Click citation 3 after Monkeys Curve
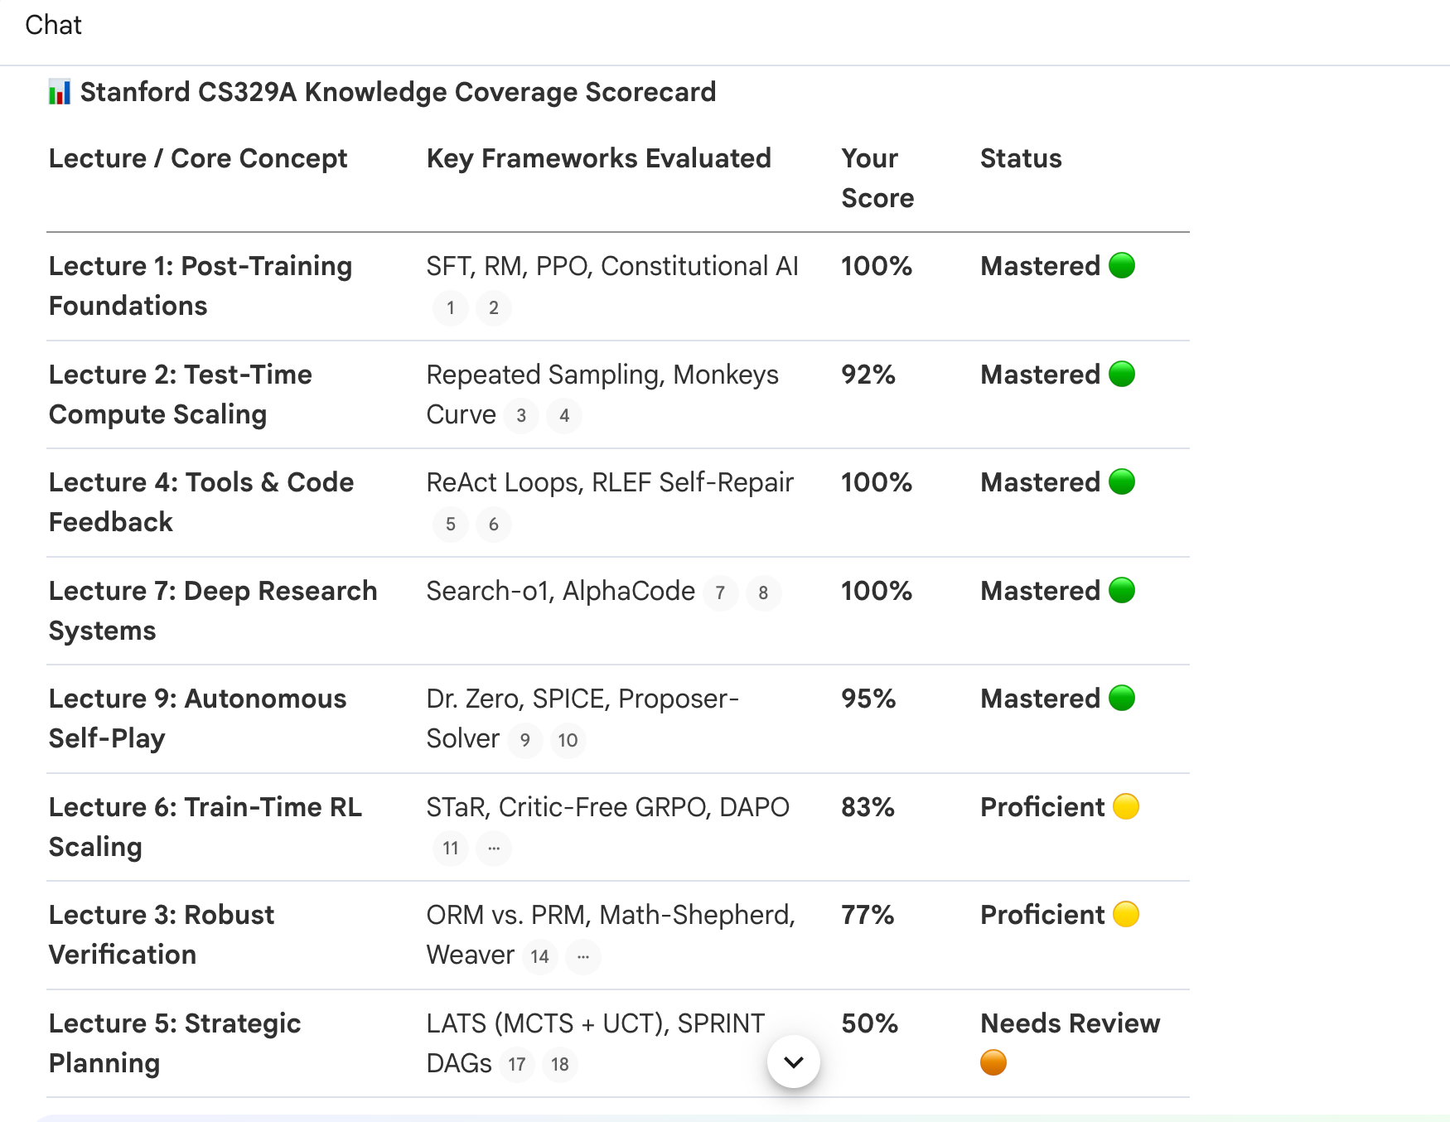The image size is (1450, 1122). click(x=521, y=416)
